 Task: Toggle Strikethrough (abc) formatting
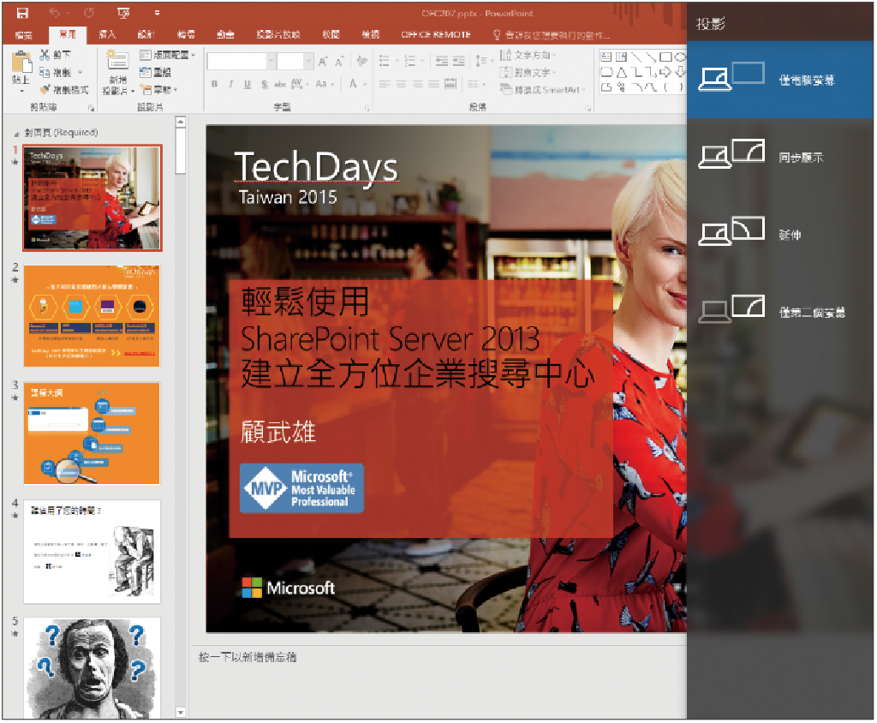(280, 84)
